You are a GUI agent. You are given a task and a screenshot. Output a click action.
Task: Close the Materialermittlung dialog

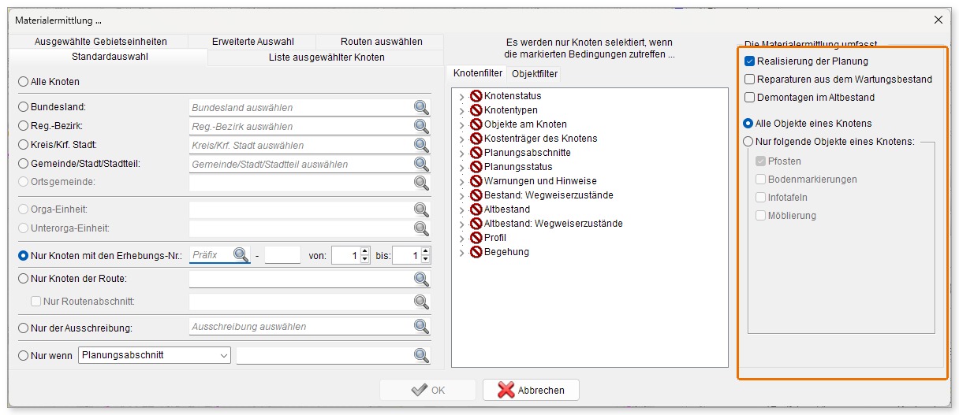938,19
